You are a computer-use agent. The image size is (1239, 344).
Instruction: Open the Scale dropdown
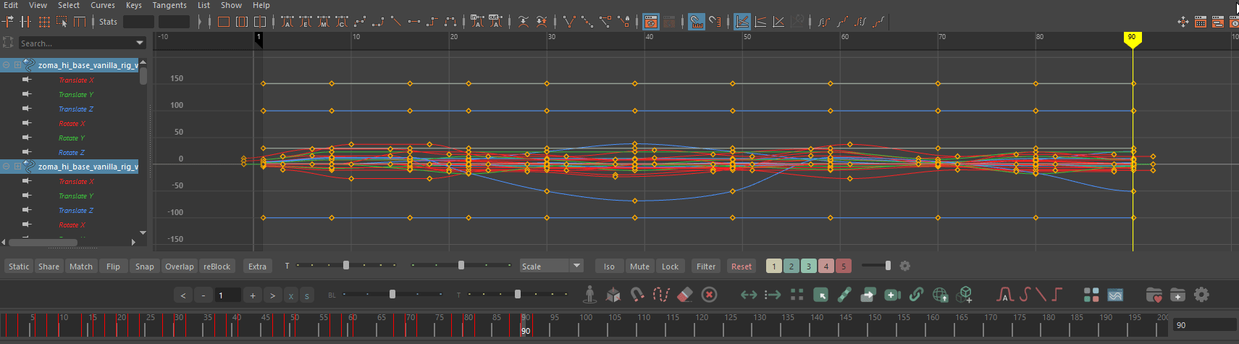(576, 266)
